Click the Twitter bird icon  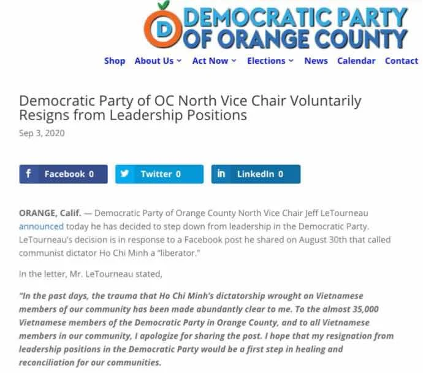tap(124, 173)
